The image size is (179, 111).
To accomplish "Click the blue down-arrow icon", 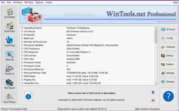I will tap(153, 92).
